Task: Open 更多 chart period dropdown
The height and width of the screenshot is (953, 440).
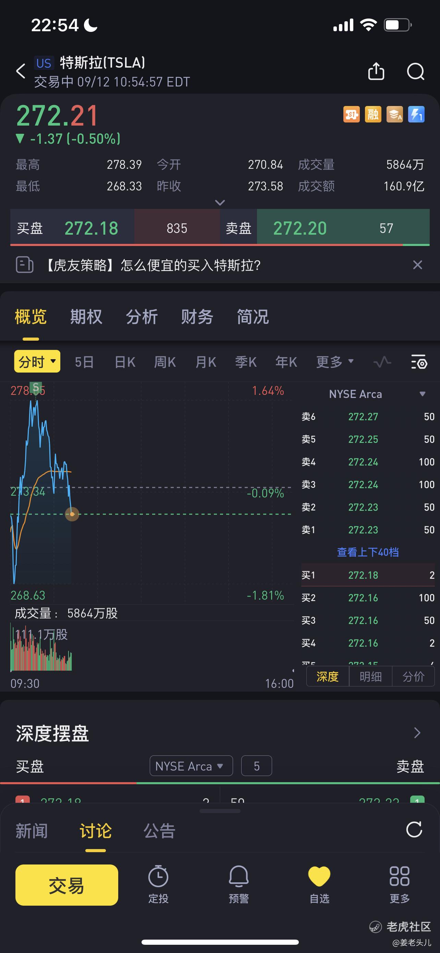Action: [x=335, y=362]
